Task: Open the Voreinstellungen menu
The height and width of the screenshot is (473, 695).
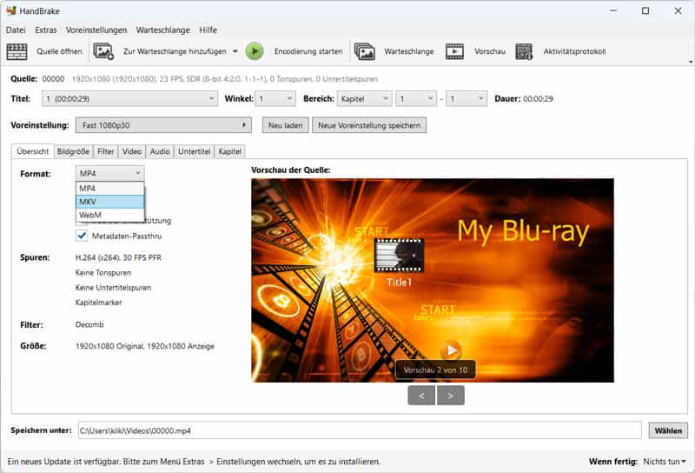Action: tap(96, 30)
